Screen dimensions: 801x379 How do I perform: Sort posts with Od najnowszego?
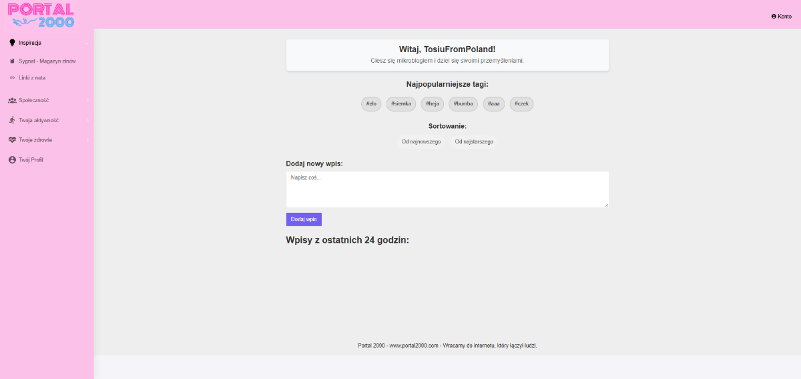(x=421, y=141)
